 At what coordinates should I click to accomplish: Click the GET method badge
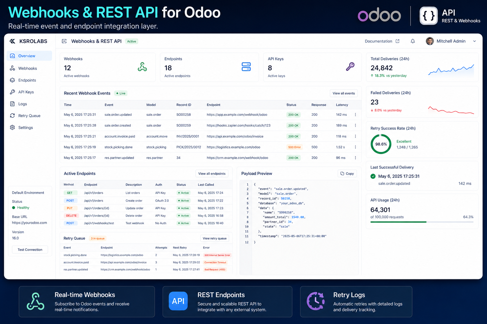coord(70,193)
